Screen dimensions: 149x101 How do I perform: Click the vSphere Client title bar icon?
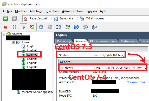[4, 4]
